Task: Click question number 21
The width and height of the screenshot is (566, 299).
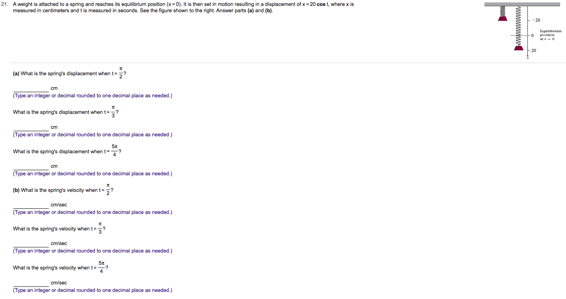Action: click(5, 4)
